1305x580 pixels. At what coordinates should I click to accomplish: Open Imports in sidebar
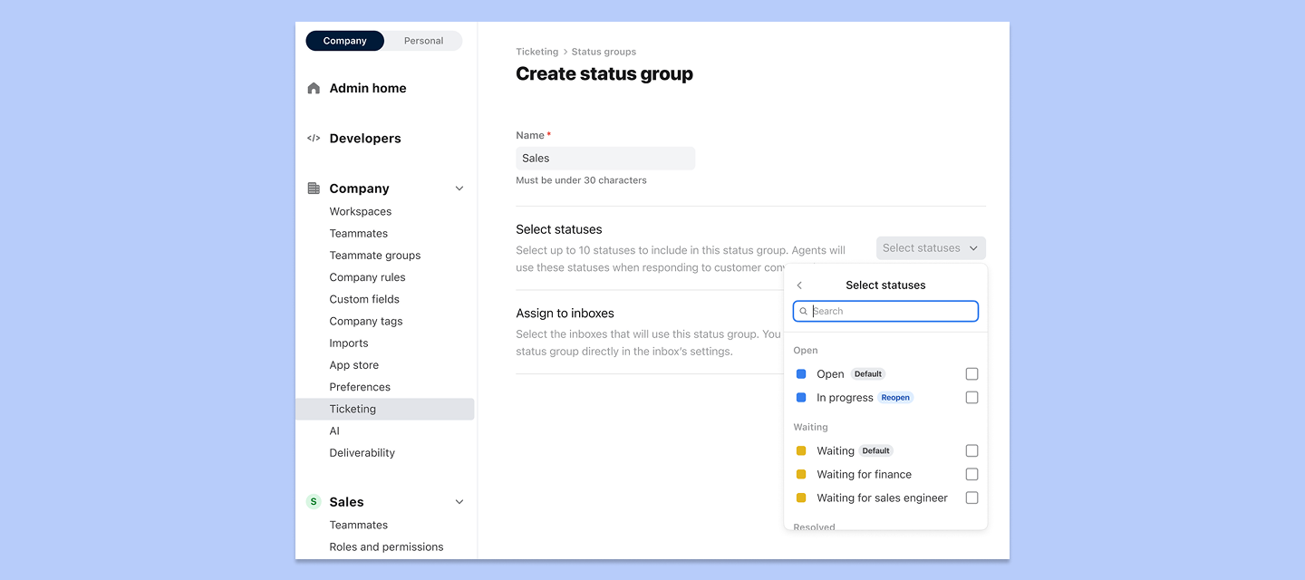coord(349,343)
